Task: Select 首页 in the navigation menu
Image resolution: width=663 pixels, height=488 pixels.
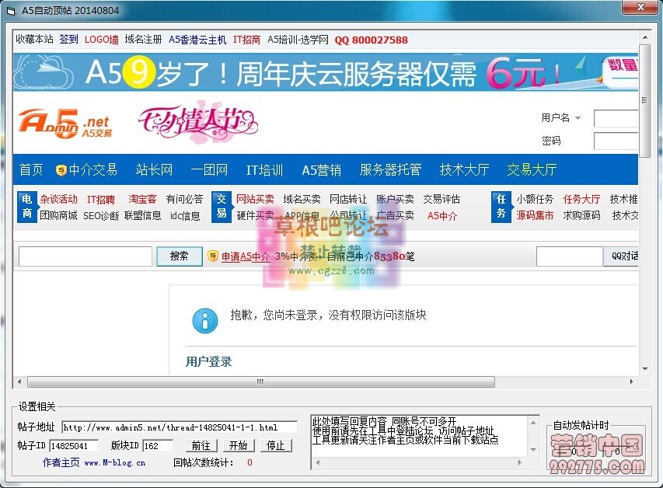Action: [x=30, y=169]
